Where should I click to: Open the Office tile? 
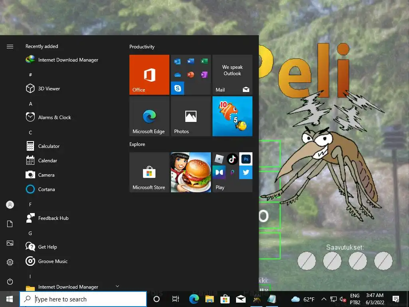coord(149,75)
